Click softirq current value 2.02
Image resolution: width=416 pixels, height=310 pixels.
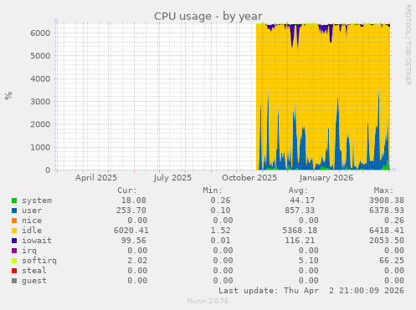coord(137,261)
